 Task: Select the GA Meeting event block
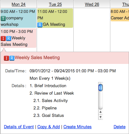click(x=55, y=18)
